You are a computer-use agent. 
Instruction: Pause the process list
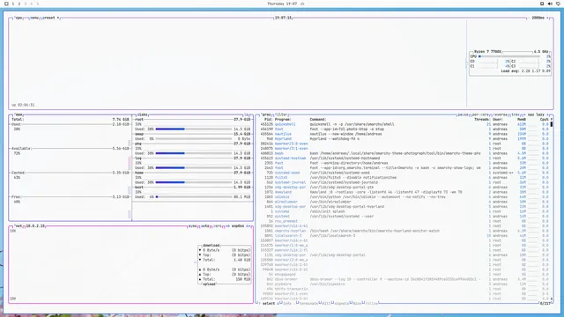tap(463, 114)
